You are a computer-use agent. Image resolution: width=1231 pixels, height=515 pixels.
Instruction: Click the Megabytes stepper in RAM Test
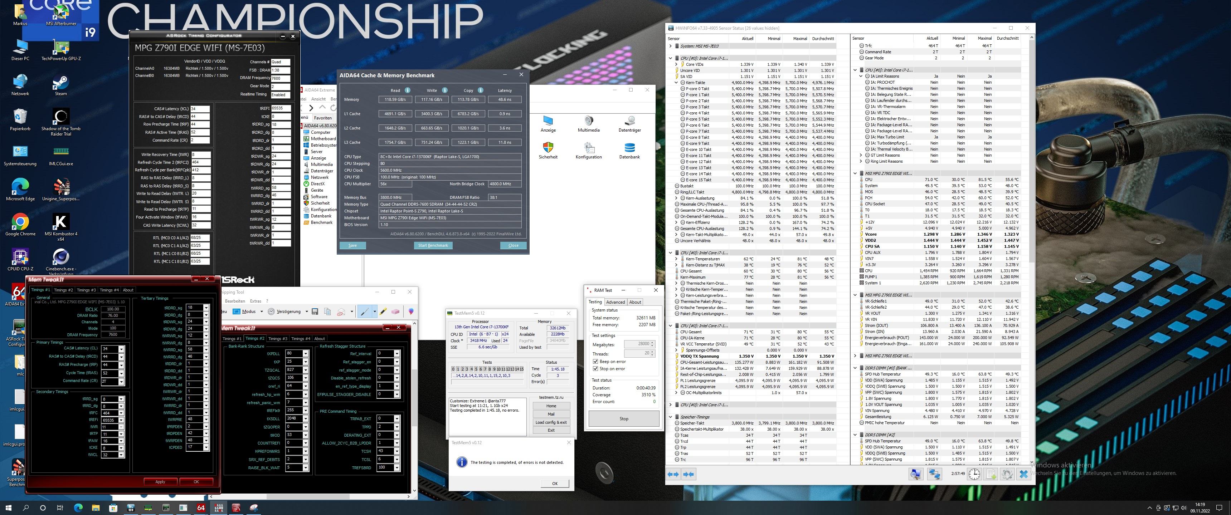coord(652,344)
